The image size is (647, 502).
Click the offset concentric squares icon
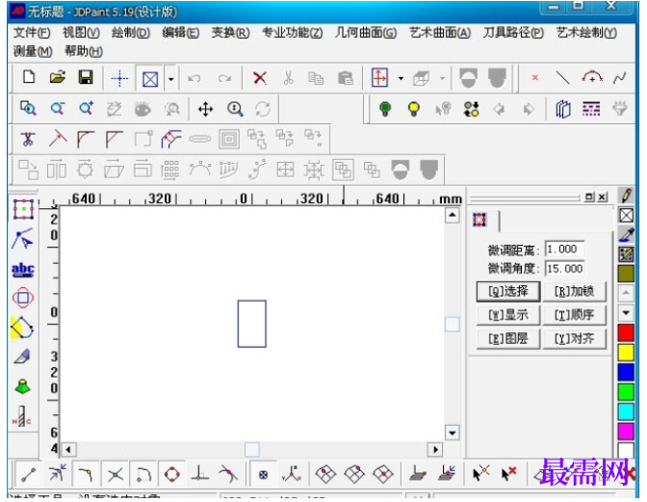229,139
